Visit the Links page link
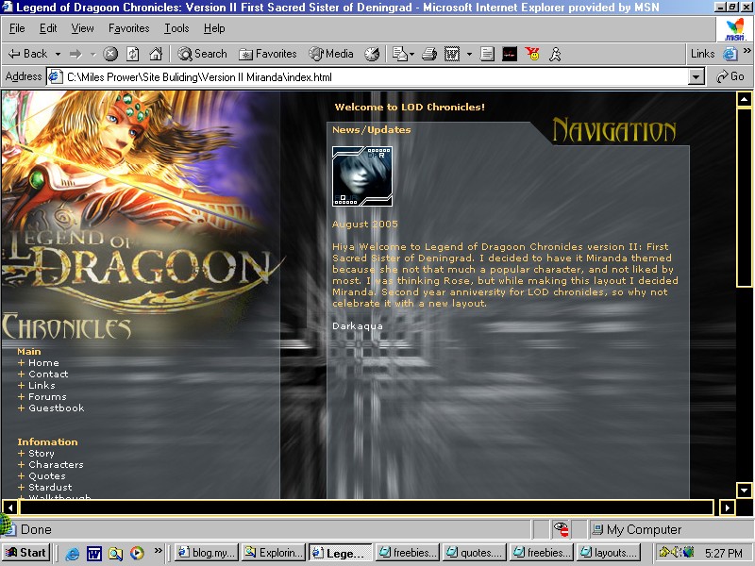 pos(42,386)
